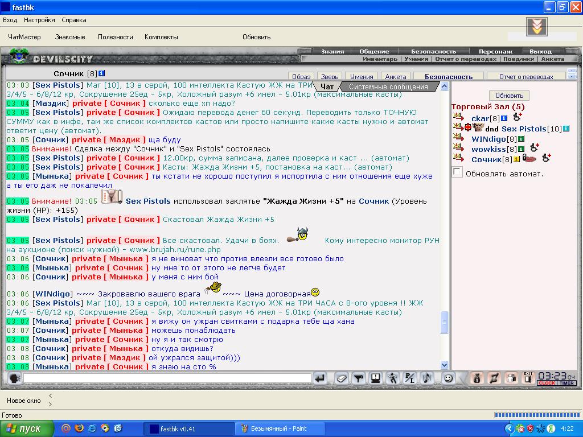
Task: Click the EXIT door icon
Action: (528, 378)
